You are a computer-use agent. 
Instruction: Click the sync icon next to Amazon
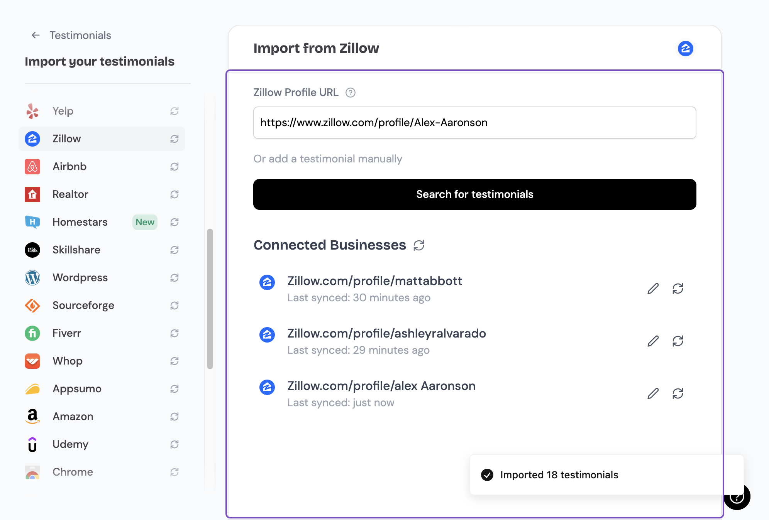tap(174, 417)
